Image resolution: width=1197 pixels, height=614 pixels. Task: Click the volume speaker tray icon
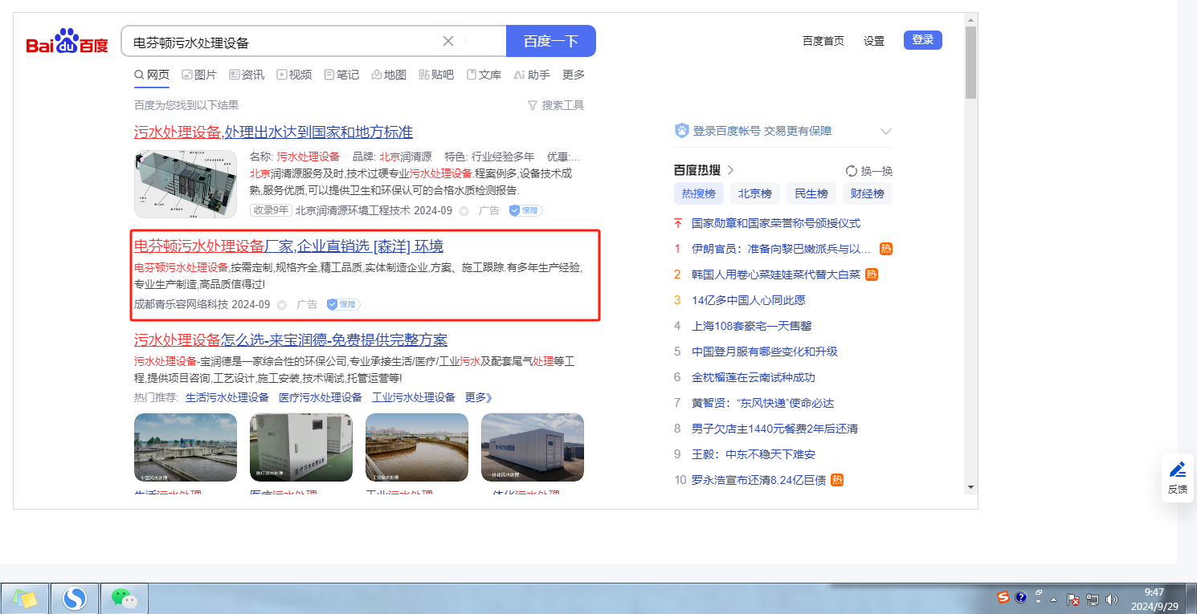pyautogui.click(x=1112, y=600)
